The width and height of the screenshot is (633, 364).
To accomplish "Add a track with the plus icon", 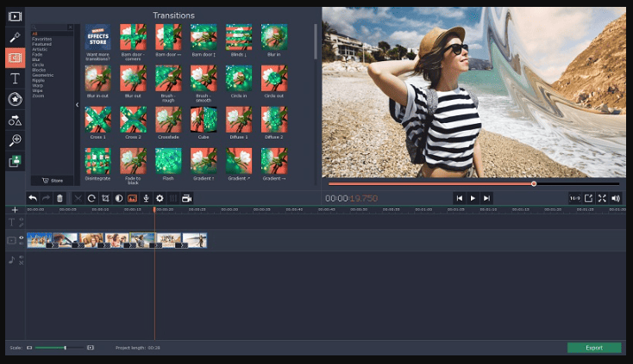I will point(15,210).
